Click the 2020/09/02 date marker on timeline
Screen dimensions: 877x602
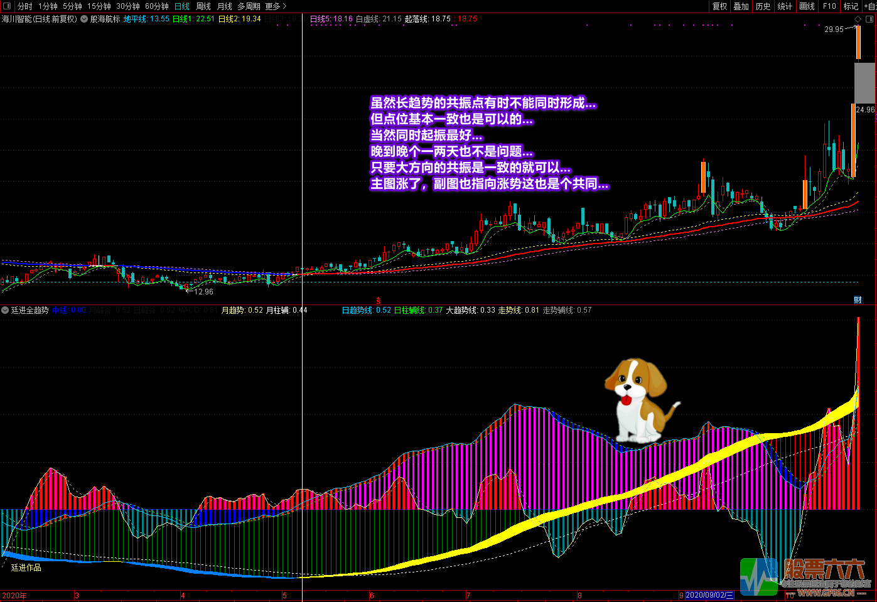click(x=709, y=595)
